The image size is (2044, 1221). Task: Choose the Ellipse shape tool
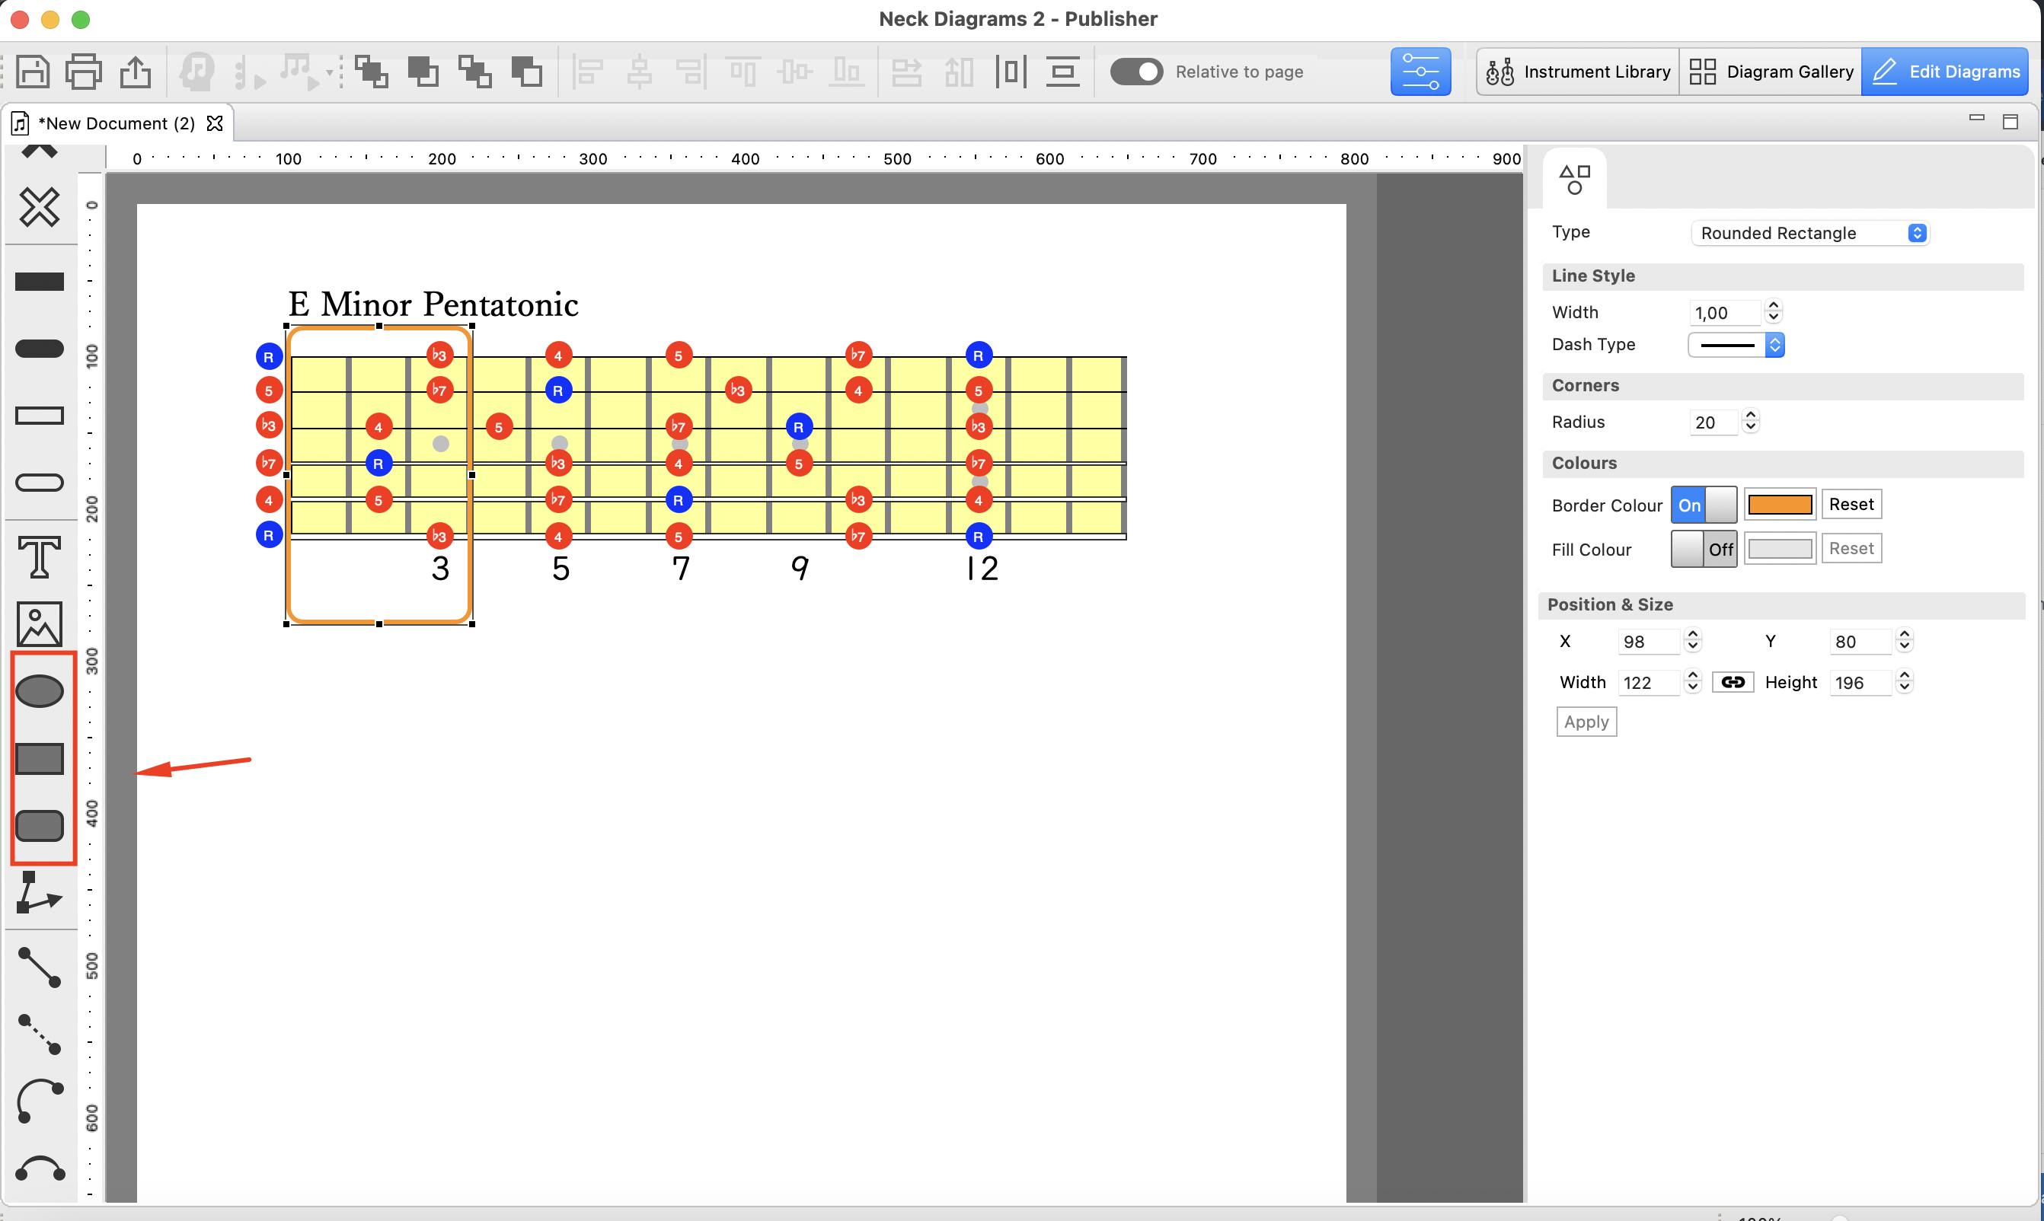coord(39,691)
